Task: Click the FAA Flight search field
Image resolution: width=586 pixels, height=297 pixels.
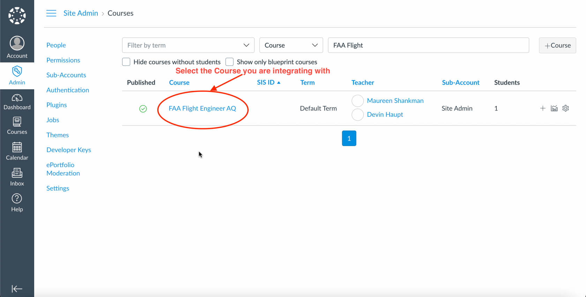Action: pyautogui.click(x=428, y=45)
